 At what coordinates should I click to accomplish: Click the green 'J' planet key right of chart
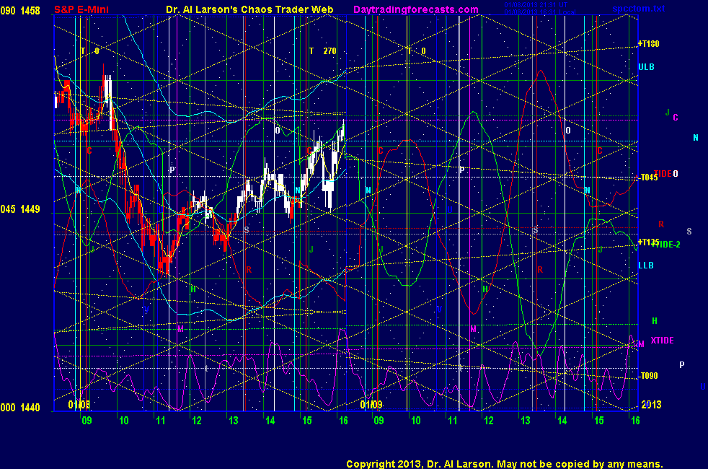[x=668, y=113]
